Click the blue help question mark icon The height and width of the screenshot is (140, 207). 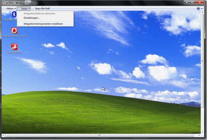198,9
